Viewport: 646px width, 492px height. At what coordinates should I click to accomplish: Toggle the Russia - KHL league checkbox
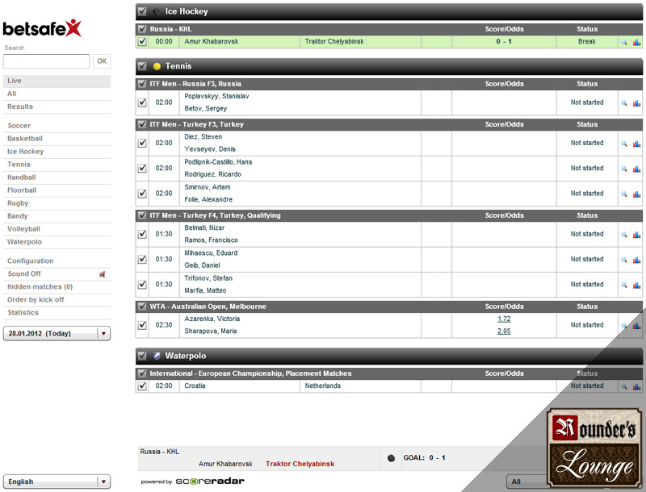coord(142,29)
